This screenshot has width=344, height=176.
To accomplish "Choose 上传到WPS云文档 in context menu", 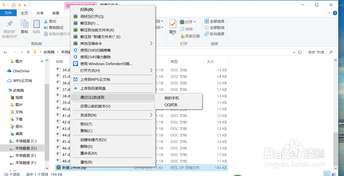I will click(x=113, y=79).
